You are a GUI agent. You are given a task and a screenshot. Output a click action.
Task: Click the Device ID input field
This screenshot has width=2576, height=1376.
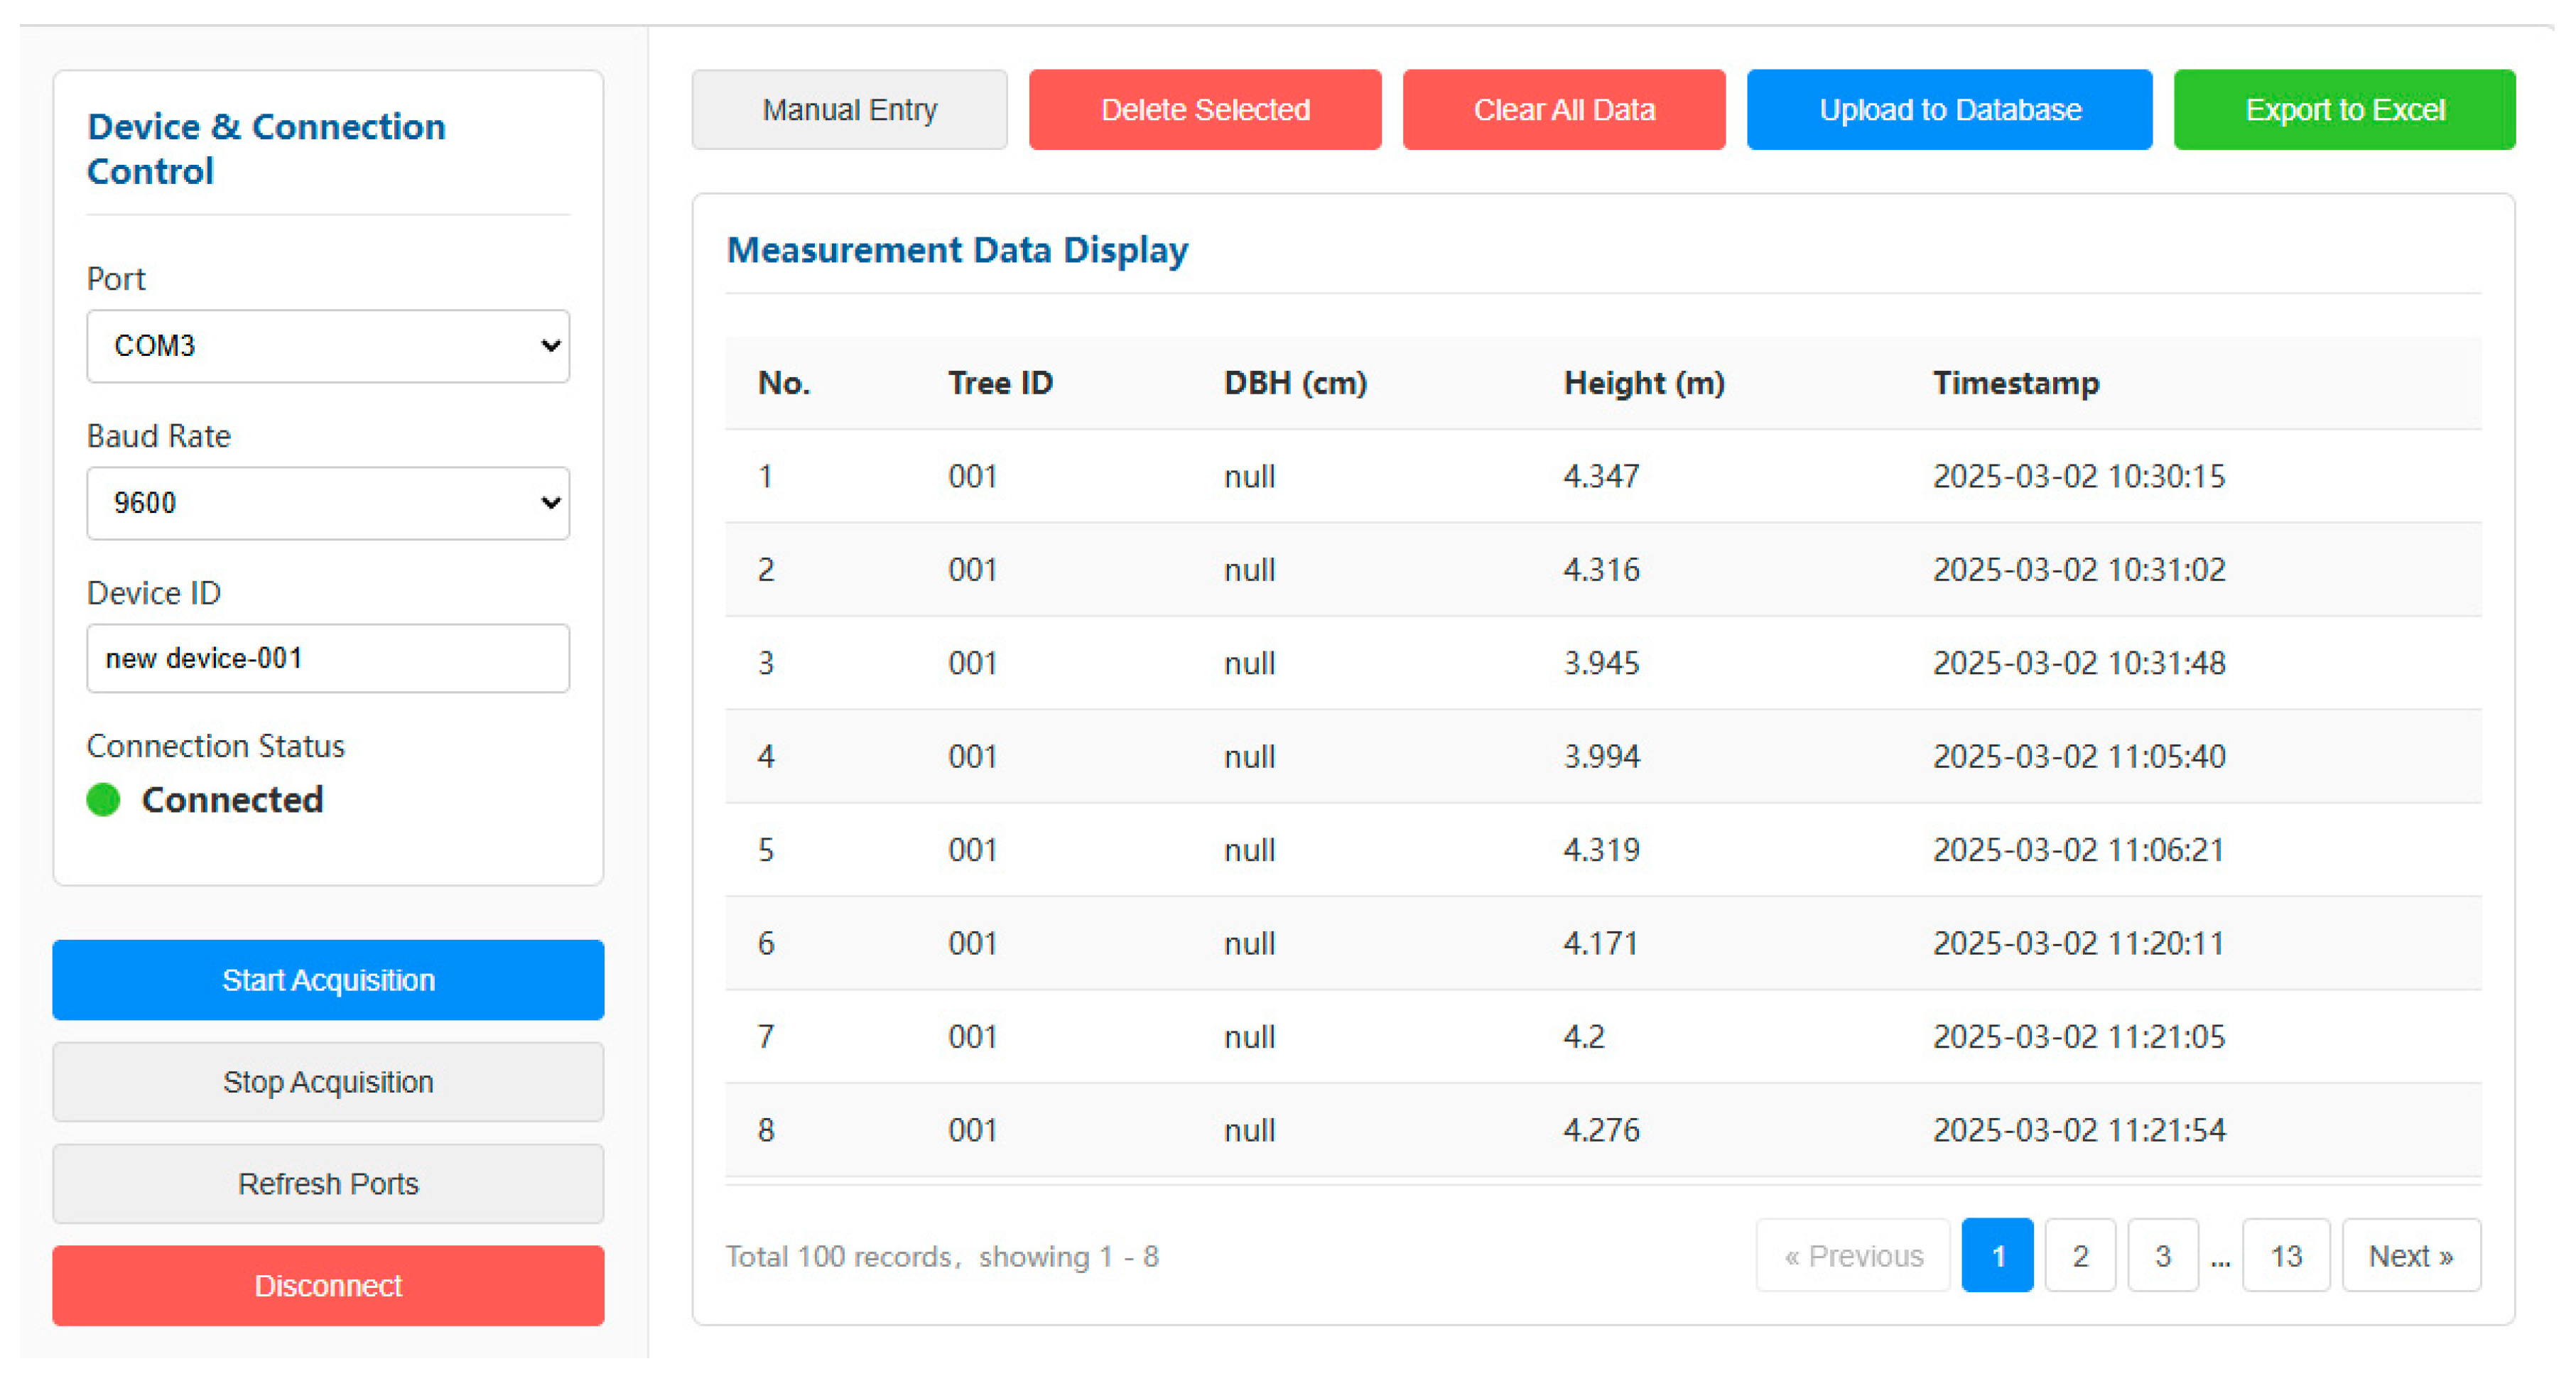tap(328, 659)
